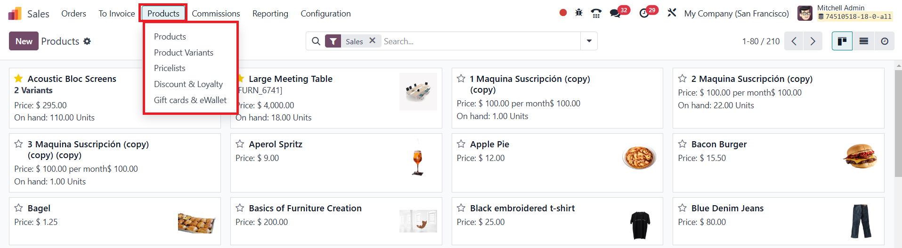Go to the next page of products
Screen dimensions: 902x248
pos(813,41)
